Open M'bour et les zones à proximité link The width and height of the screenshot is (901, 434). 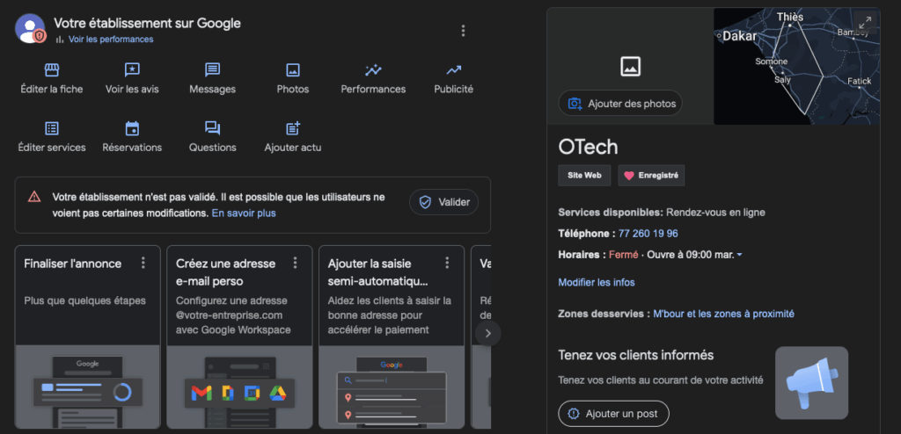coord(723,314)
